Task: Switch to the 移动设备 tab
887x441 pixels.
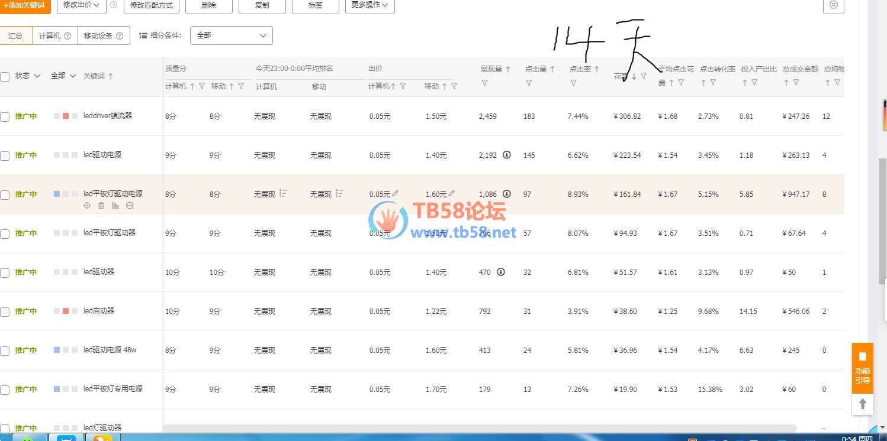Action: [x=104, y=35]
